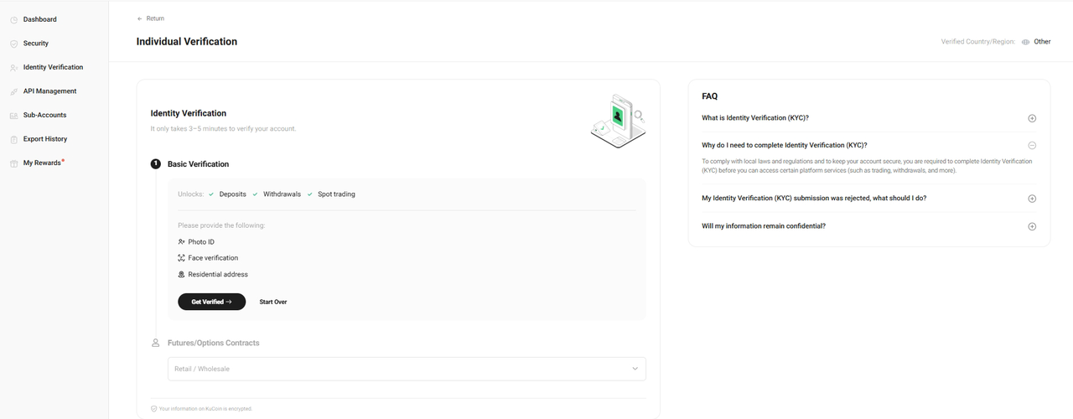1073x419 pixels.
Task: Select the Futures/Options Contracts step heading
Action: pos(213,343)
